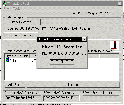Click the WinUpdateFlash title bar icon

click(4, 4)
